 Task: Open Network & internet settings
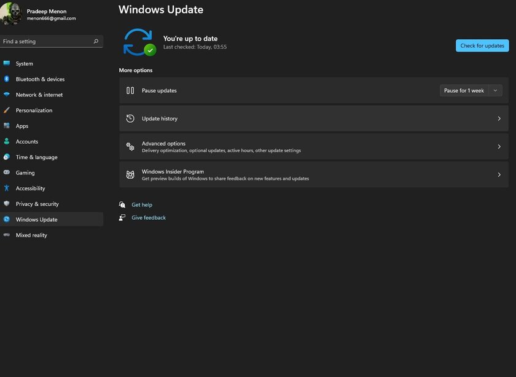52,95
